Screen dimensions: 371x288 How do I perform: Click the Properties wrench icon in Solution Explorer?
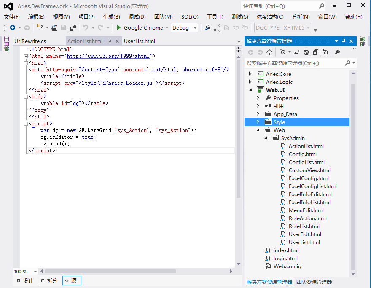click(337, 52)
